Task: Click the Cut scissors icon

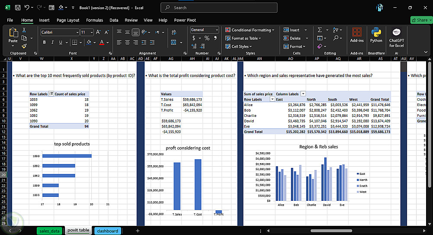Action: [x=24, y=30]
